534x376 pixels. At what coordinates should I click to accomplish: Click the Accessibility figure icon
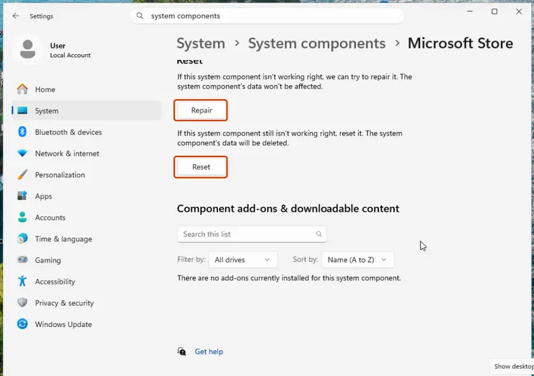[x=23, y=281]
